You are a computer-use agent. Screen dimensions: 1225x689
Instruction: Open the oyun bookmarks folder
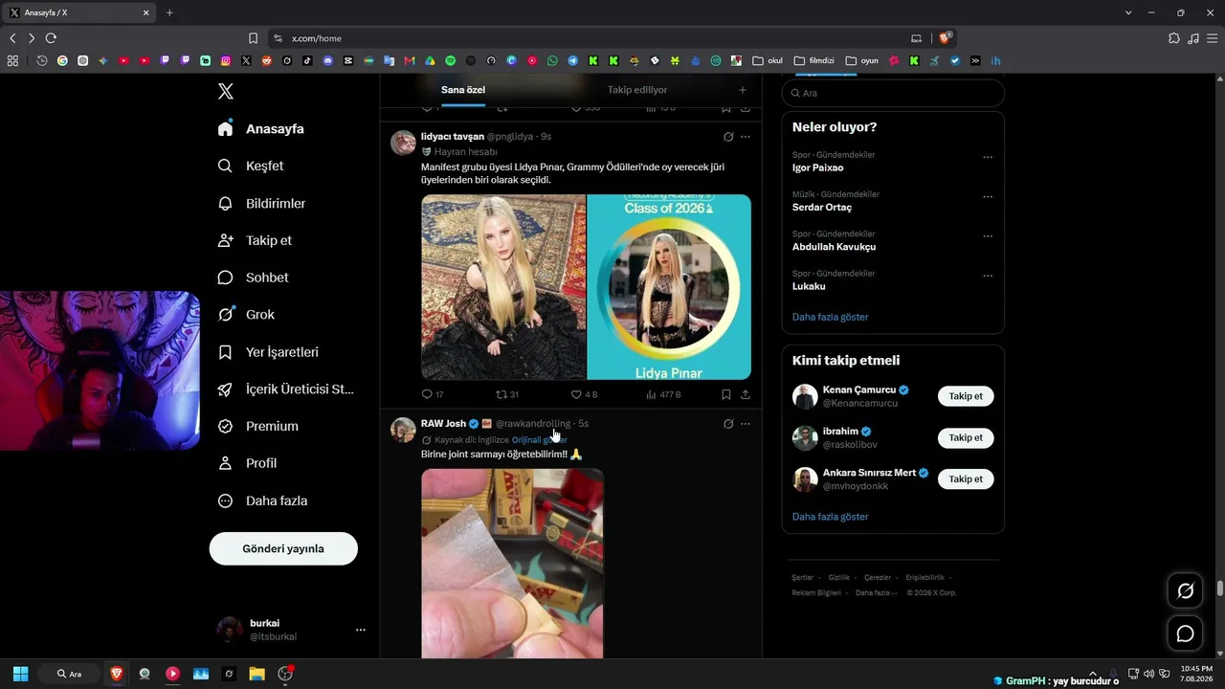coord(862,60)
